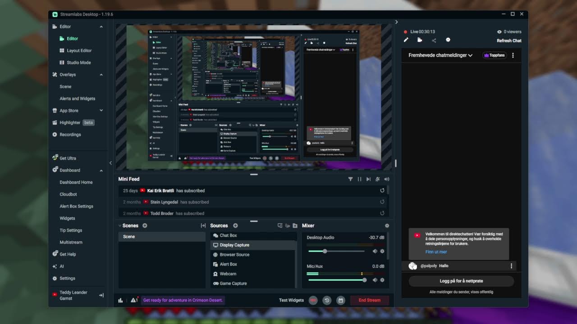Open Settings gear in the sidebar

[x=55, y=279]
